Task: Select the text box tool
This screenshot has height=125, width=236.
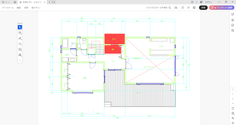Action: [x=20, y=49]
